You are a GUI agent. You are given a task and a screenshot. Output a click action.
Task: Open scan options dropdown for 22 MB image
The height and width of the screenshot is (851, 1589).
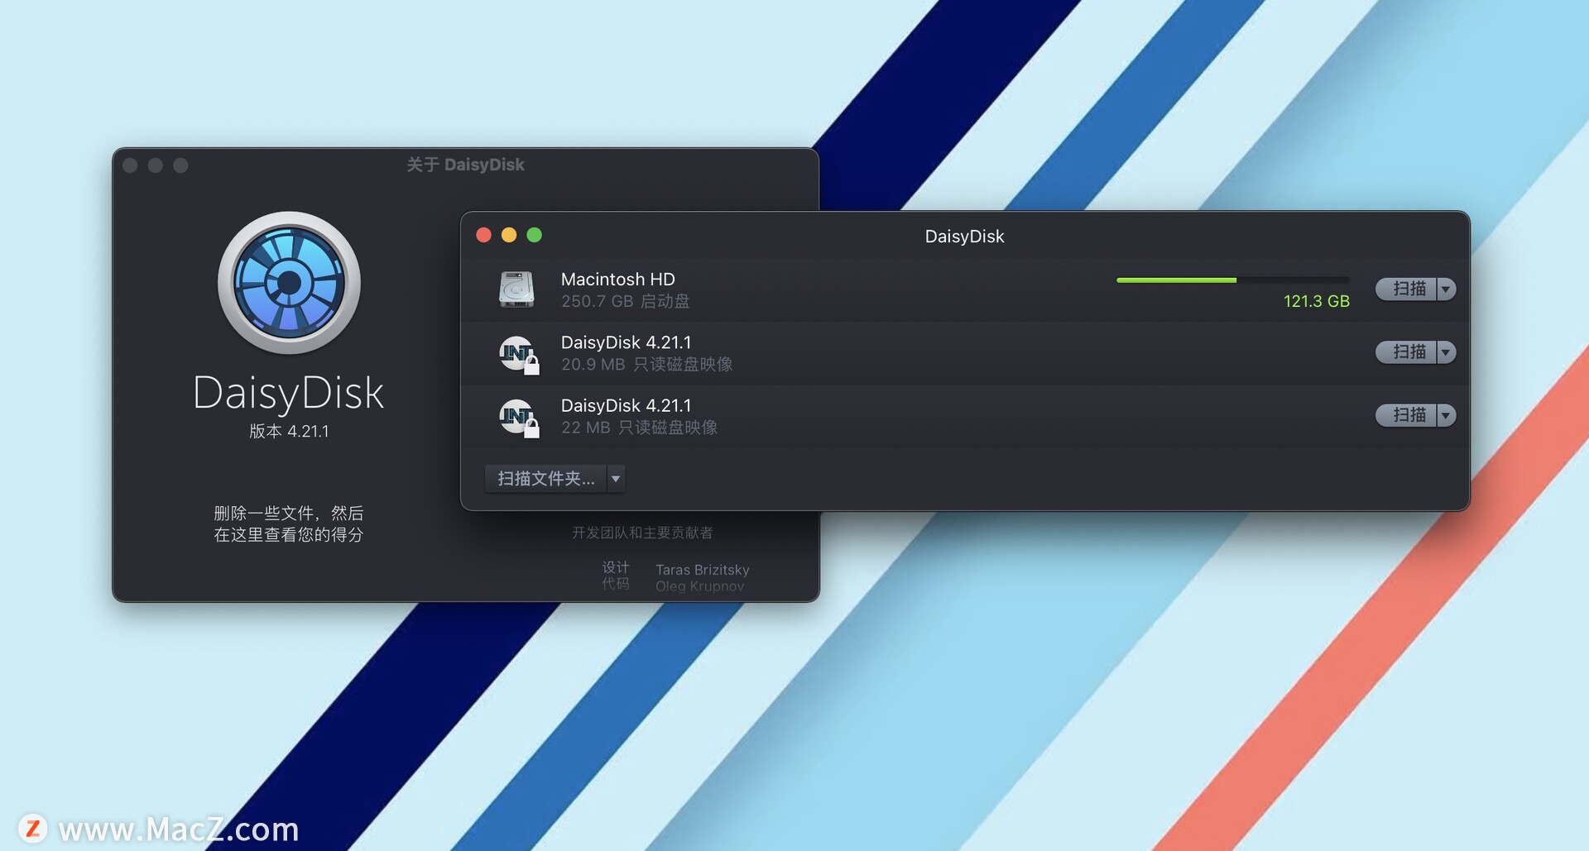(x=1446, y=414)
